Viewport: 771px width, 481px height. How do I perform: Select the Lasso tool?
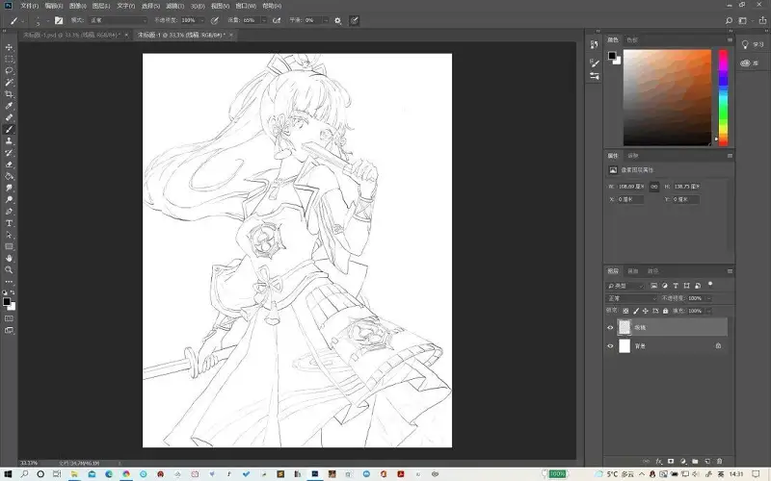click(x=9, y=70)
